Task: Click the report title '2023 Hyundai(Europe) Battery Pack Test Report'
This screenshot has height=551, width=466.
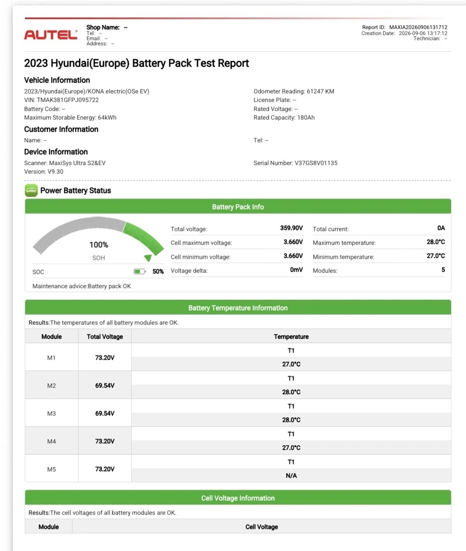Action: click(x=136, y=63)
